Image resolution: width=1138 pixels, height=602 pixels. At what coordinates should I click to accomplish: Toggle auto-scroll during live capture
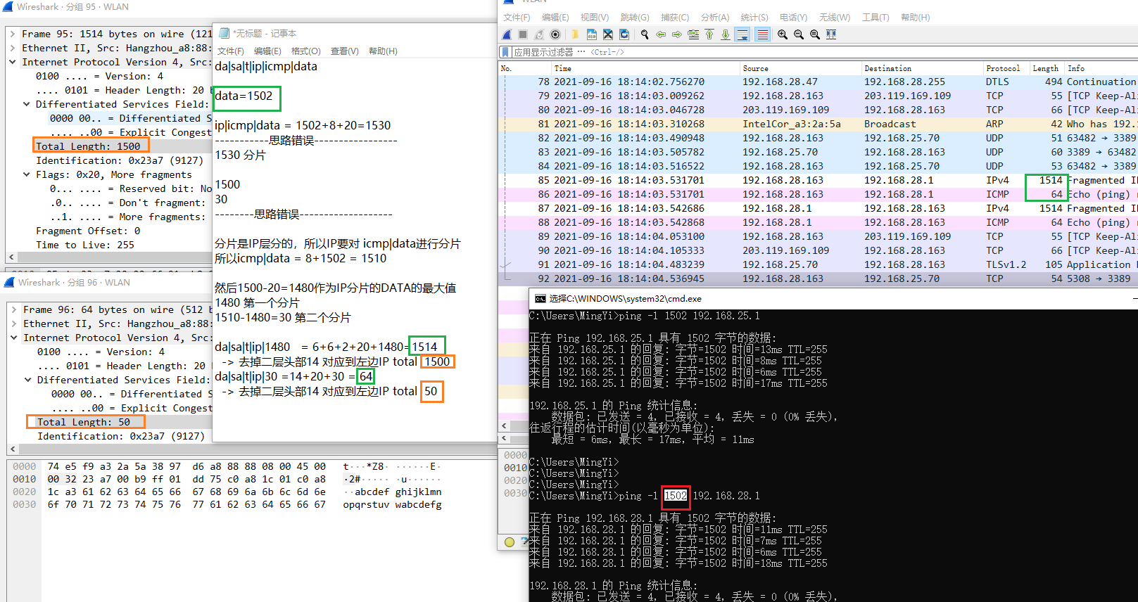742,34
